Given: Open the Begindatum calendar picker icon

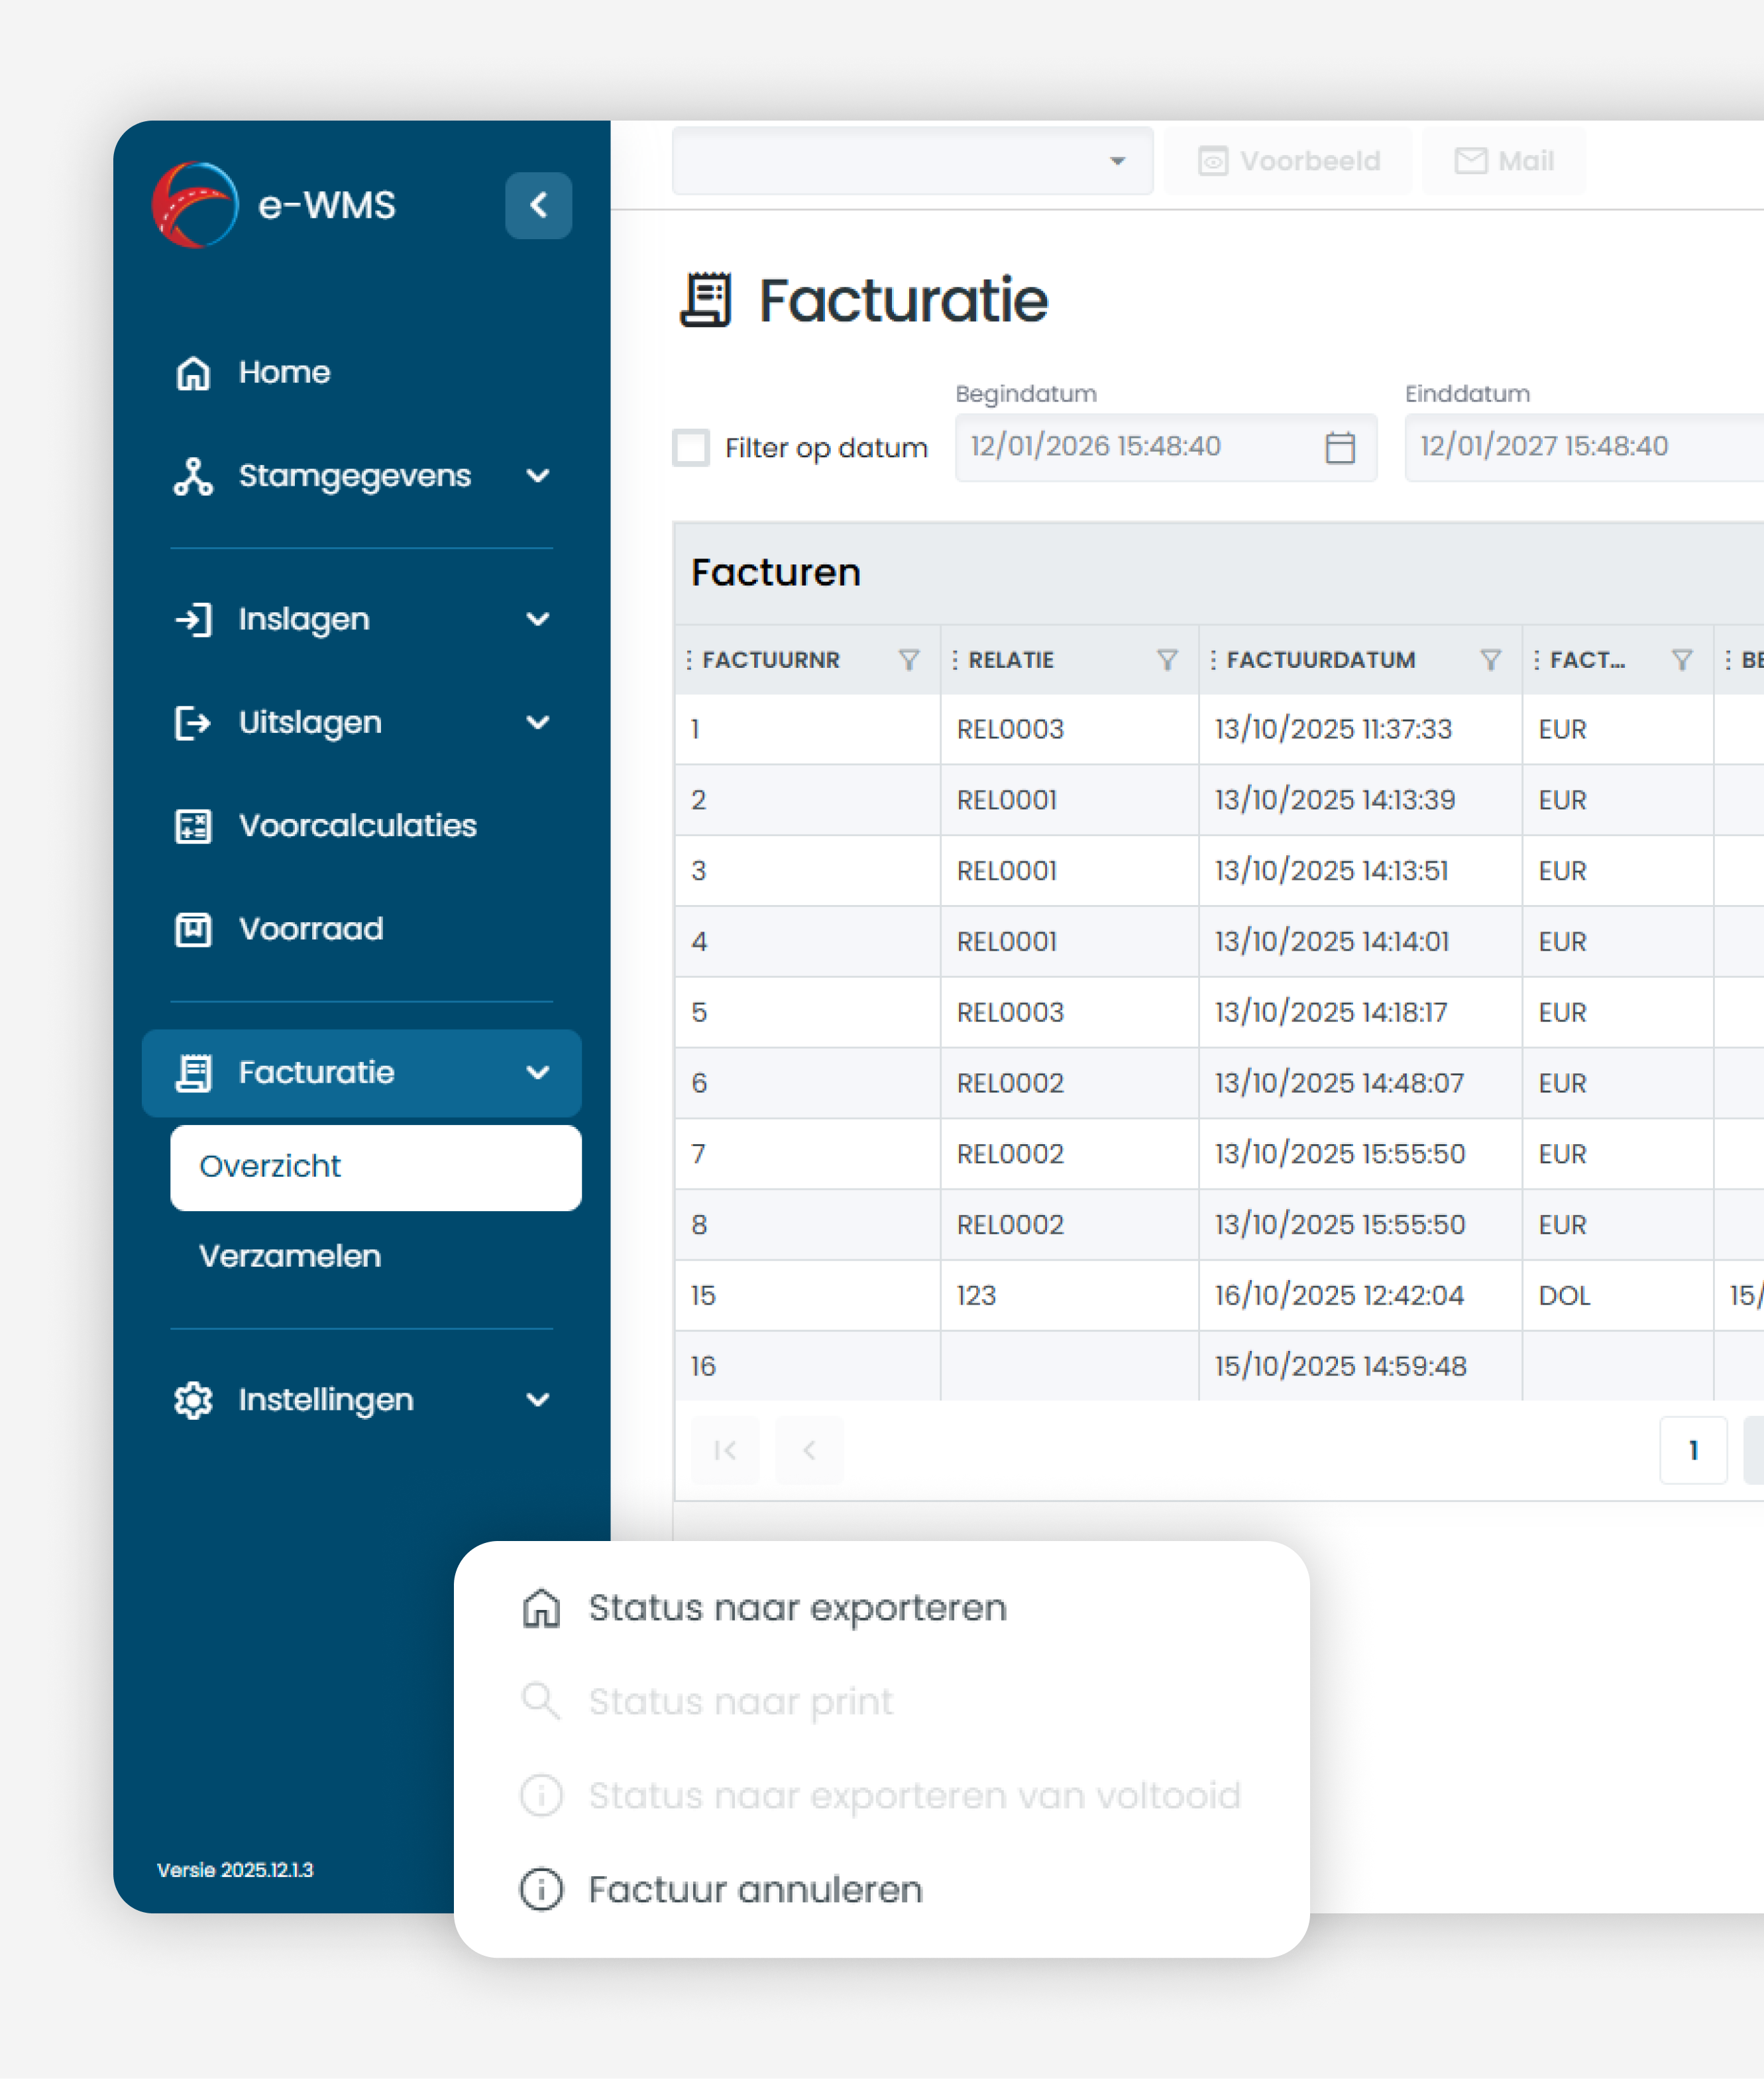Looking at the screenshot, I should pyautogui.click(x=1339, y=447).
